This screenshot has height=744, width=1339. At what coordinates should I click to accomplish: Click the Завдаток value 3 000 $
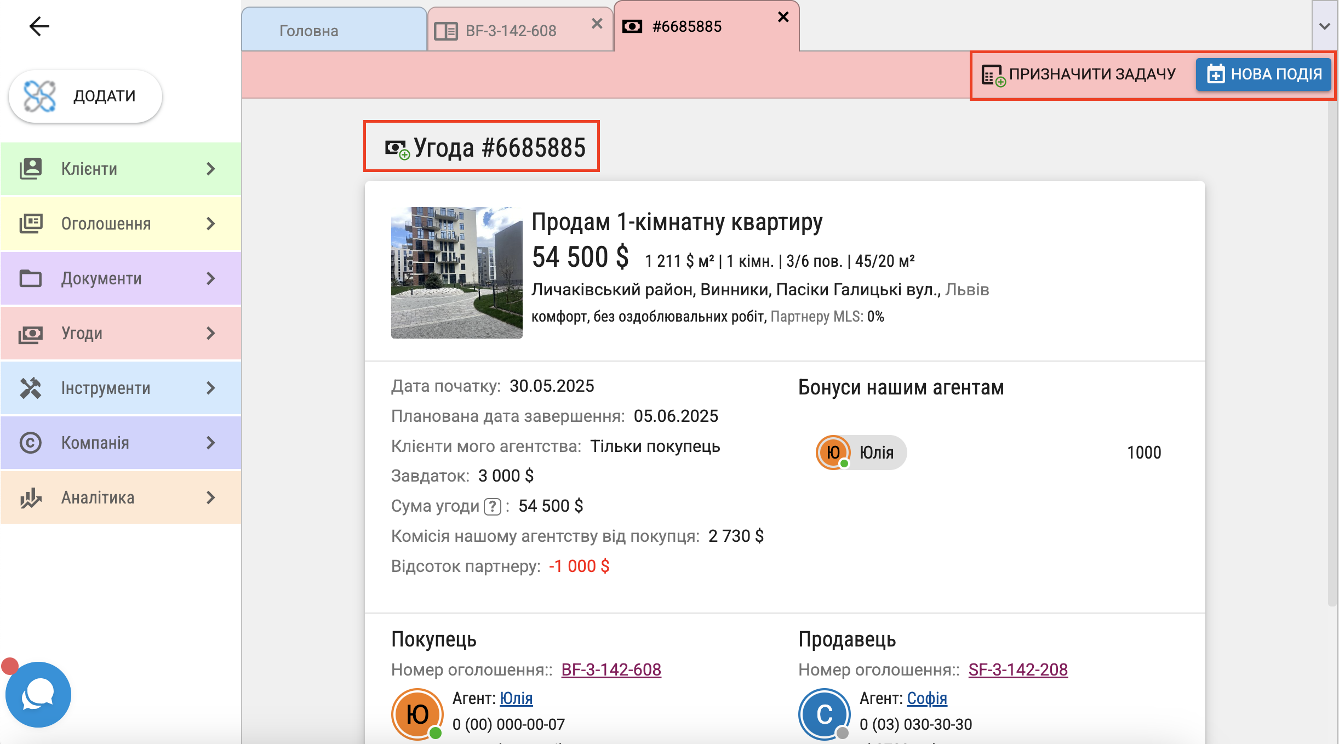point(506,476)
